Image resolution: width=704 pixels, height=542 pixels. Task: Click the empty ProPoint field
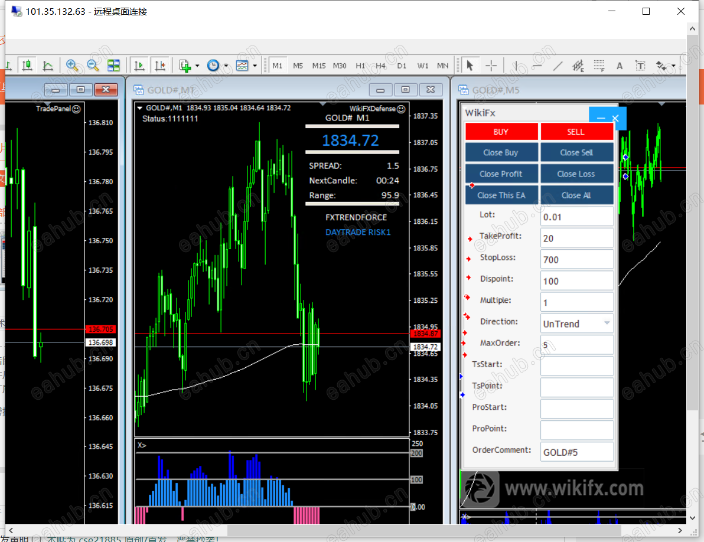(x=577, y=430)
